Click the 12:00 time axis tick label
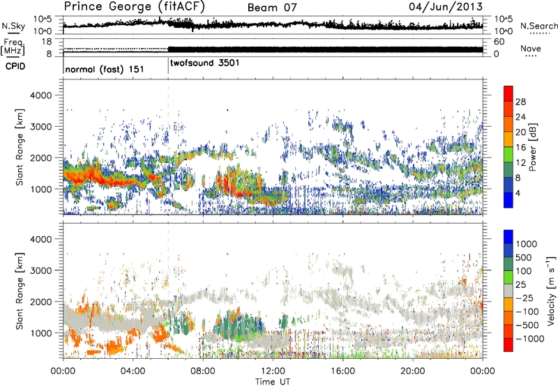558x386 pixels. pyautogui.click(x=273, y=371)
